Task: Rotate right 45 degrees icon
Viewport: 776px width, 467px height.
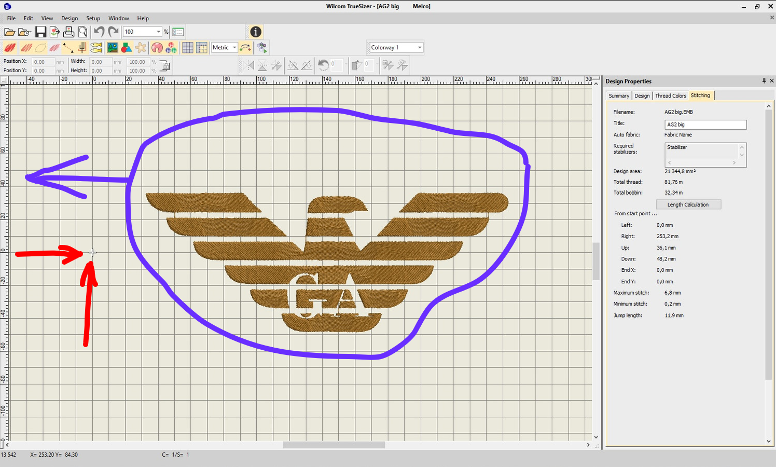Action: [x=307, y=65]
